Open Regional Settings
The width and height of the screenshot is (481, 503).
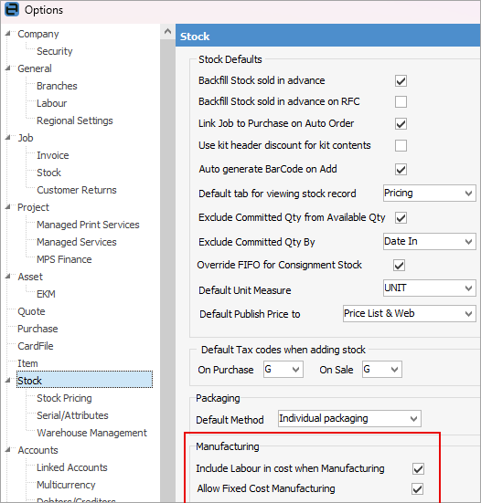tap(75, 121)
